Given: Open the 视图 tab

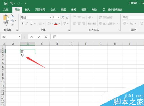Looking at the screenshot, I should [x=84, y=9].
